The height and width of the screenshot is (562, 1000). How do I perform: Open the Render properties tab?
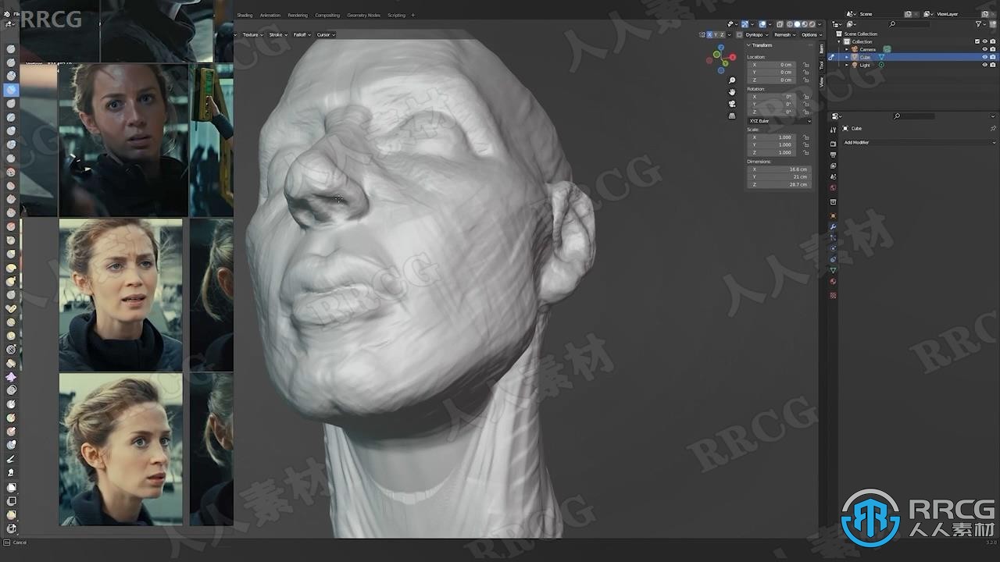833,144
